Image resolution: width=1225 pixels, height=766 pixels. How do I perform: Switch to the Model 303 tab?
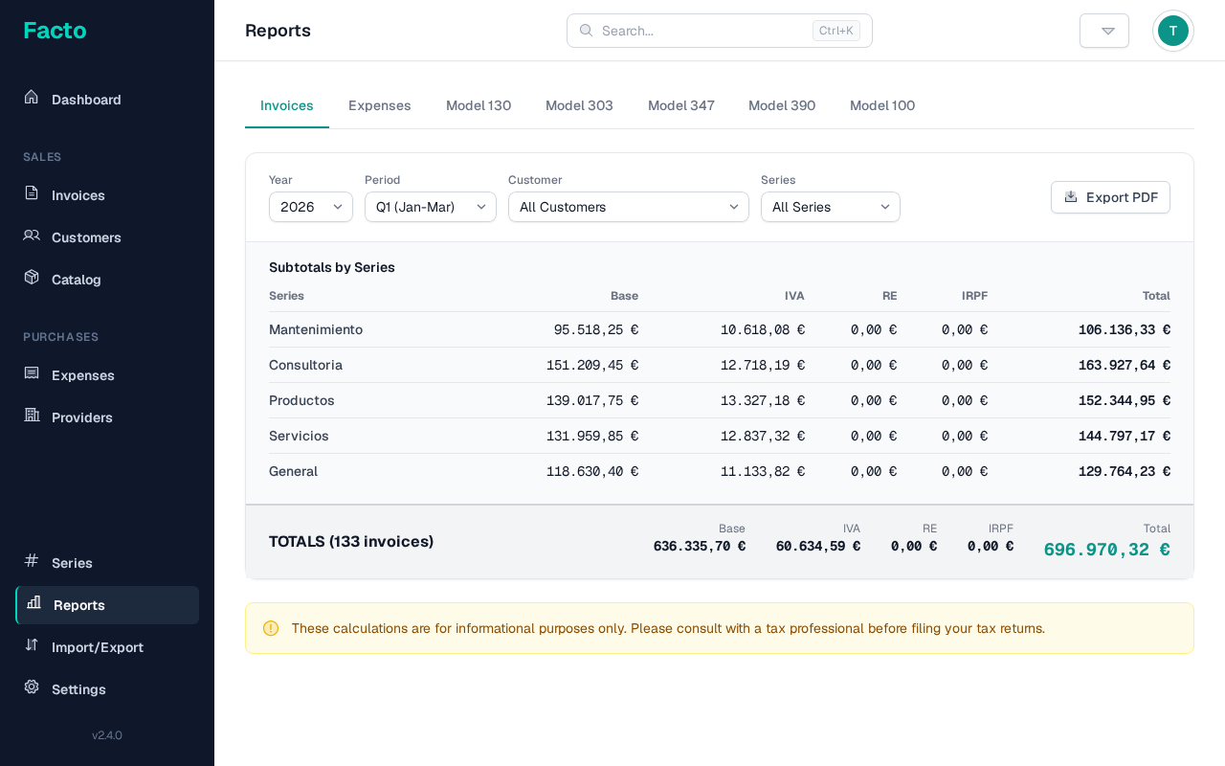(x=579, y=105)
